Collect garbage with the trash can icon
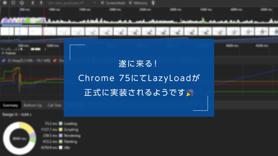 (x=153, y=3)
